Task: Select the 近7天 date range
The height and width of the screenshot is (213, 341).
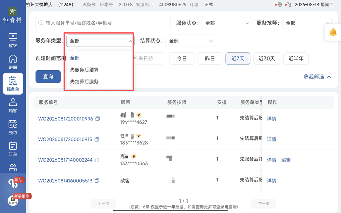Action: (238, 59)
